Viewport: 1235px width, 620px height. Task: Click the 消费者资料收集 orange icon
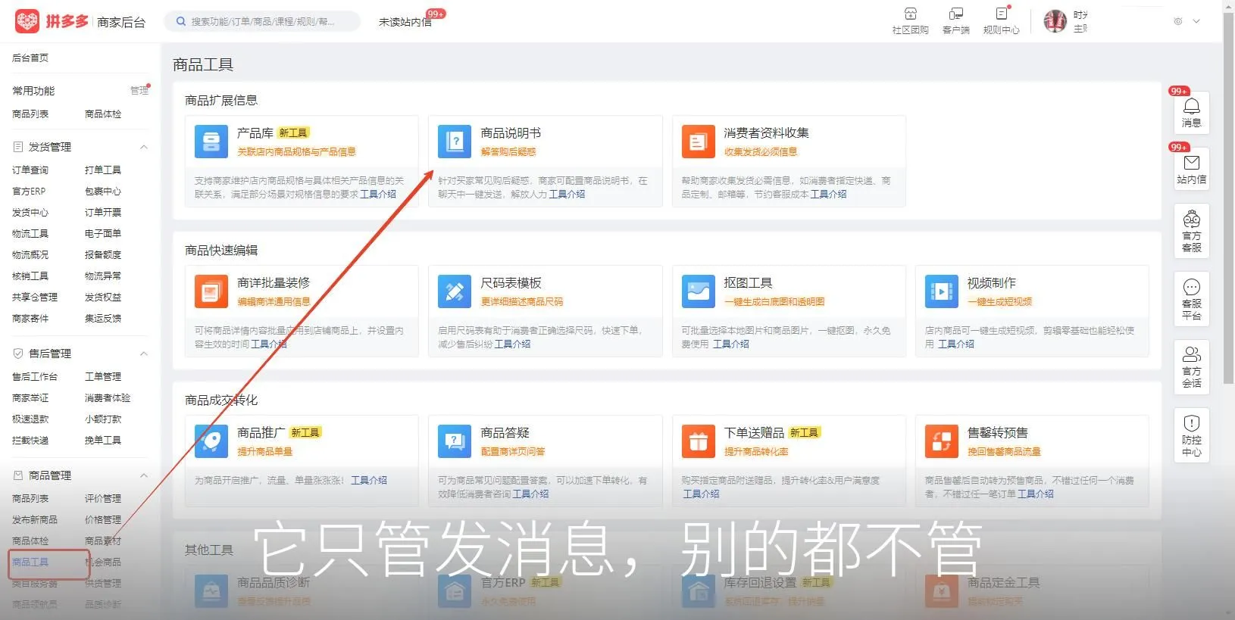(x=698, y=142)
